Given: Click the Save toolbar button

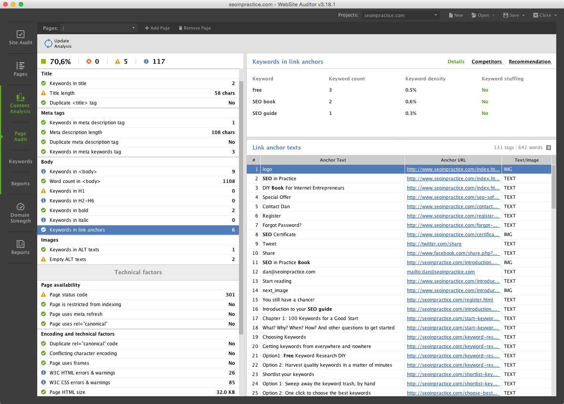Looking at the screenshot, I should coord(511,15).
